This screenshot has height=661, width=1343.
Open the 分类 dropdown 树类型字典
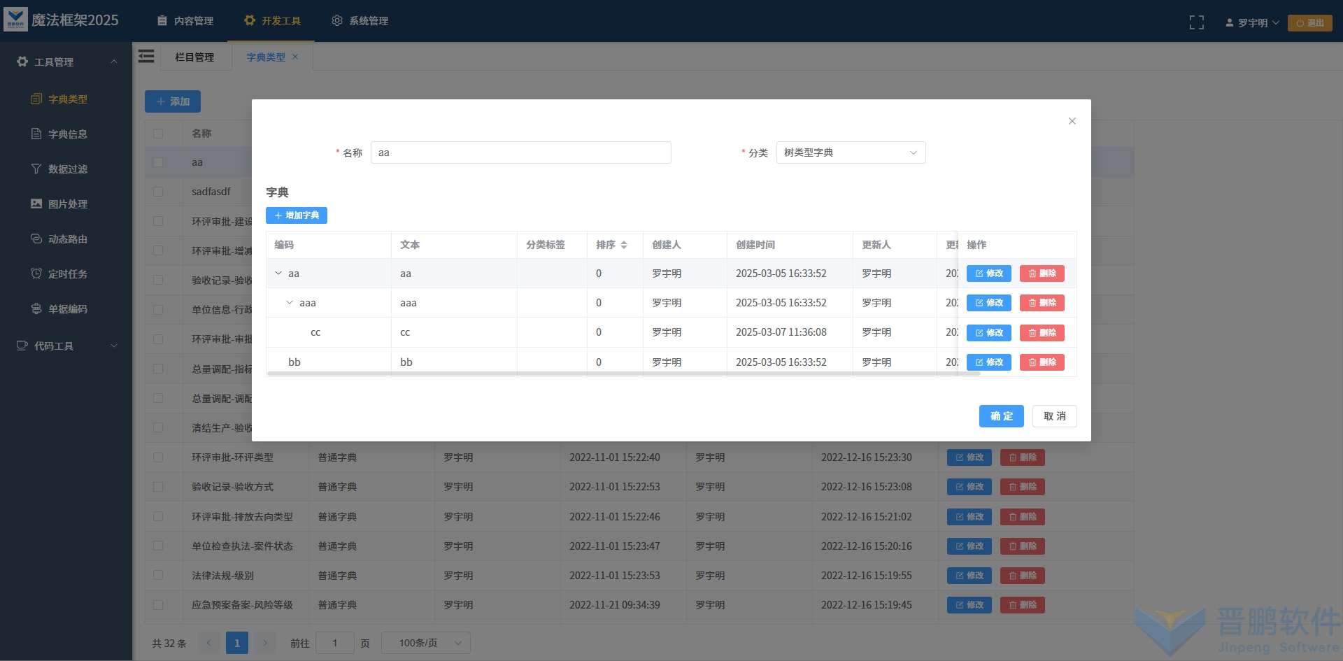pyautogui.click(x=851, y=152)
